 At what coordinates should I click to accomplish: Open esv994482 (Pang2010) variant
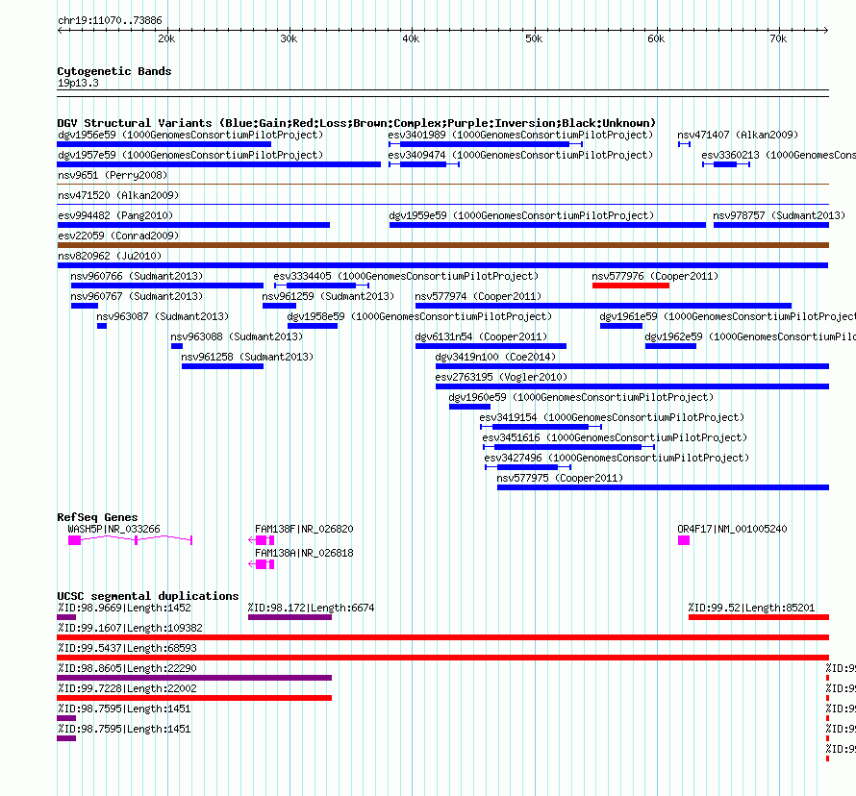pos(193,225)
